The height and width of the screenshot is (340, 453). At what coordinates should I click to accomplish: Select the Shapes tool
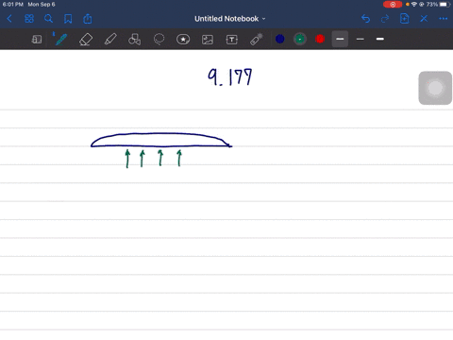134,40
